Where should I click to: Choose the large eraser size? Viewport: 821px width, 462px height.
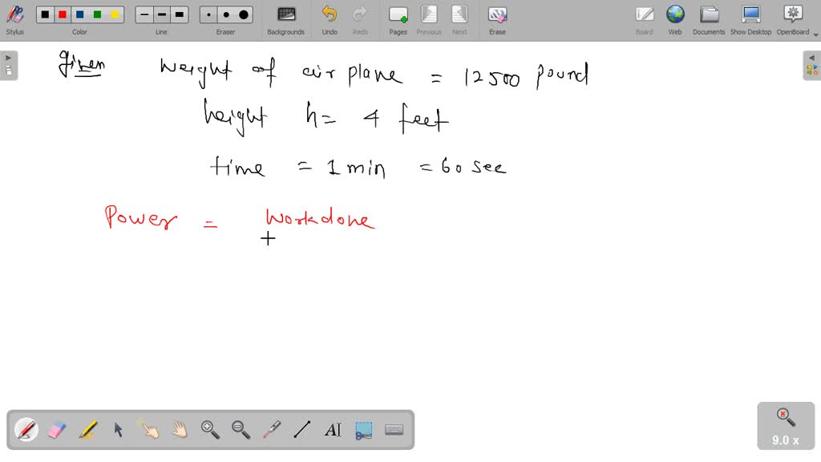click(243, 14)
